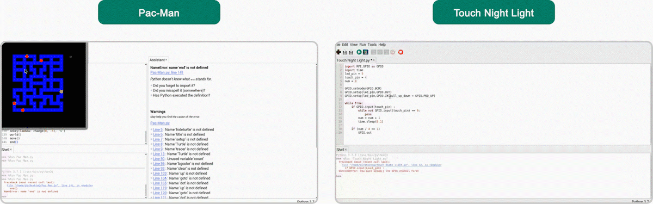Click the New file plus icon in Thonny

tap(338, 52)
